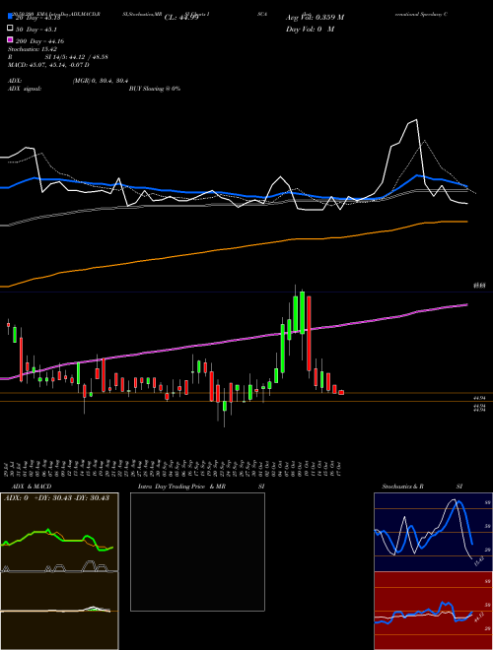Click the white 50 Day EMA legend swatch

pyautogui.click(x=10, y=29)
